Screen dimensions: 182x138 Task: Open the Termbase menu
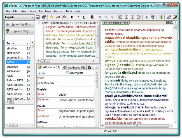pos(45,12)
